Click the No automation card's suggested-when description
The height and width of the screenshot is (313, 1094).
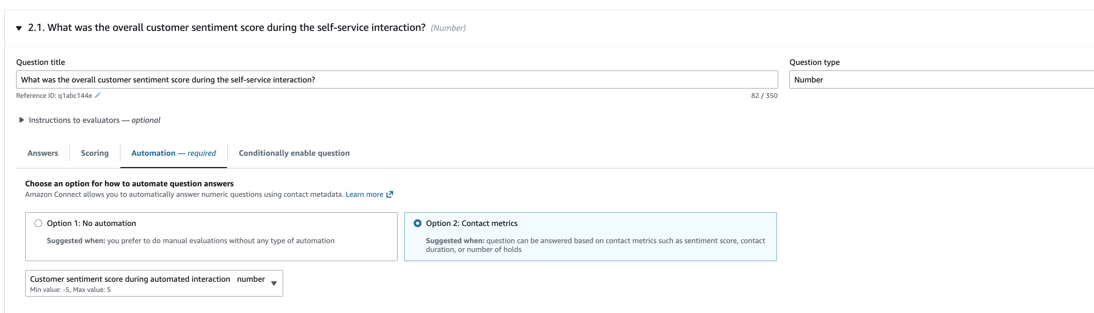coord(190,241)
